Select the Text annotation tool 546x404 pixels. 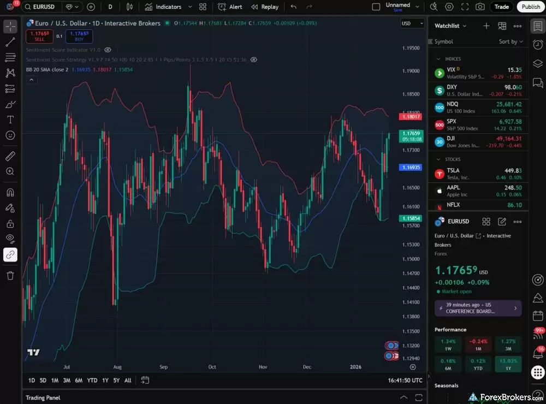click(x=10, y=120)
